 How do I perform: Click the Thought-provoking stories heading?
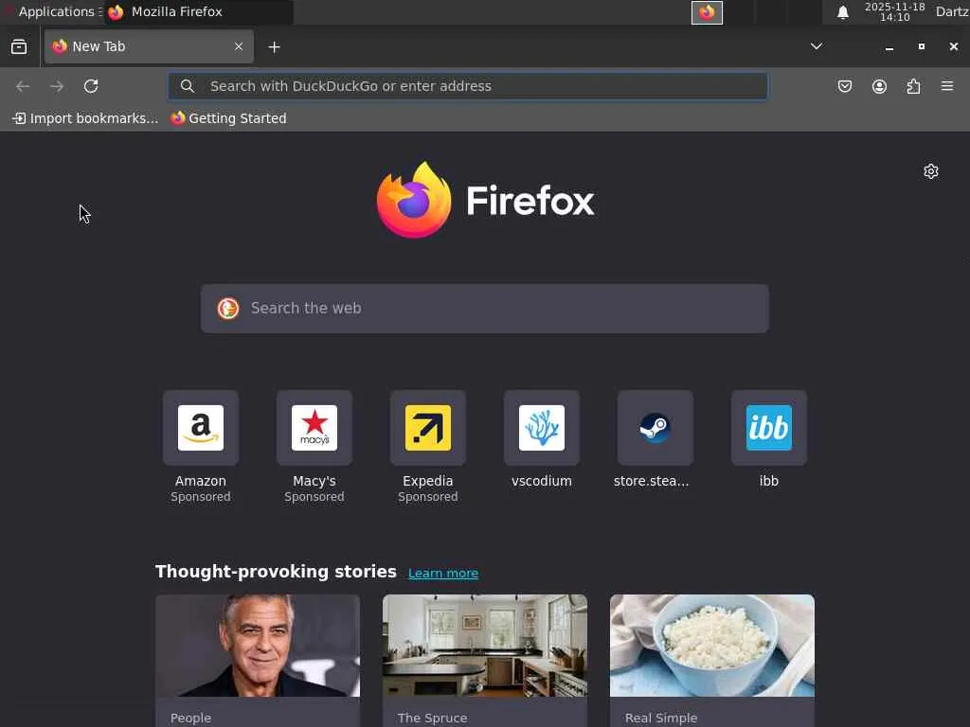276,571
